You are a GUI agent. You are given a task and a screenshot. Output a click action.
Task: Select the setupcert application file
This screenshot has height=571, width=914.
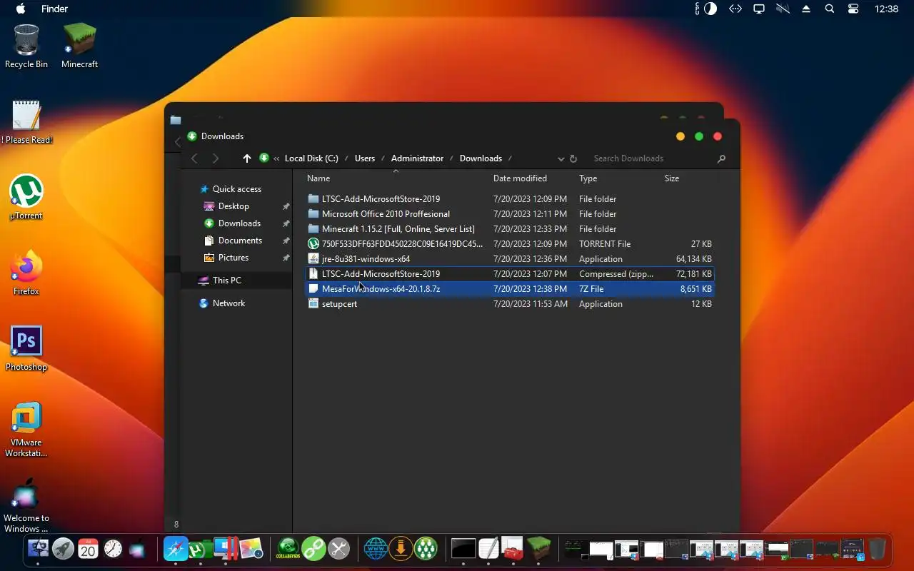[510, 304]
